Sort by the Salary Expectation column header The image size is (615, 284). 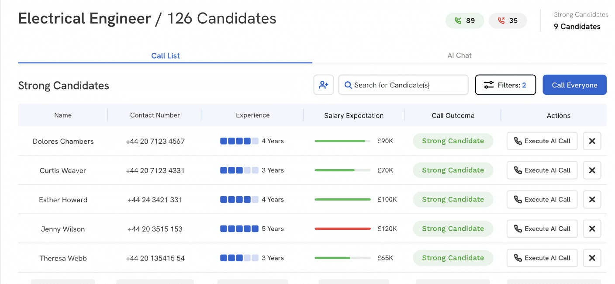pyautogui.click(x=354, y=116)
